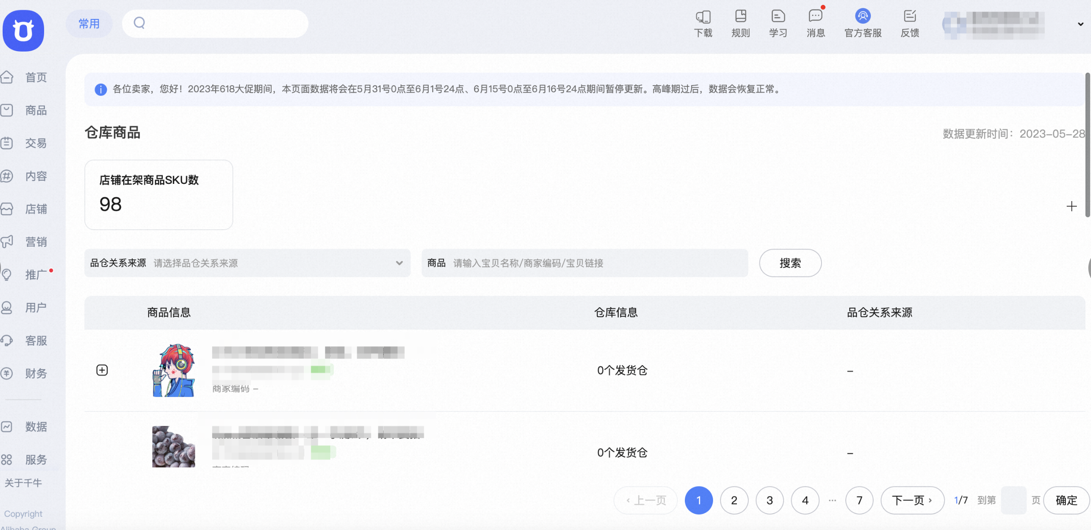Screen dimensions: 1091x530
Task: Click the 搜索 search button
Action: (790, 263)
